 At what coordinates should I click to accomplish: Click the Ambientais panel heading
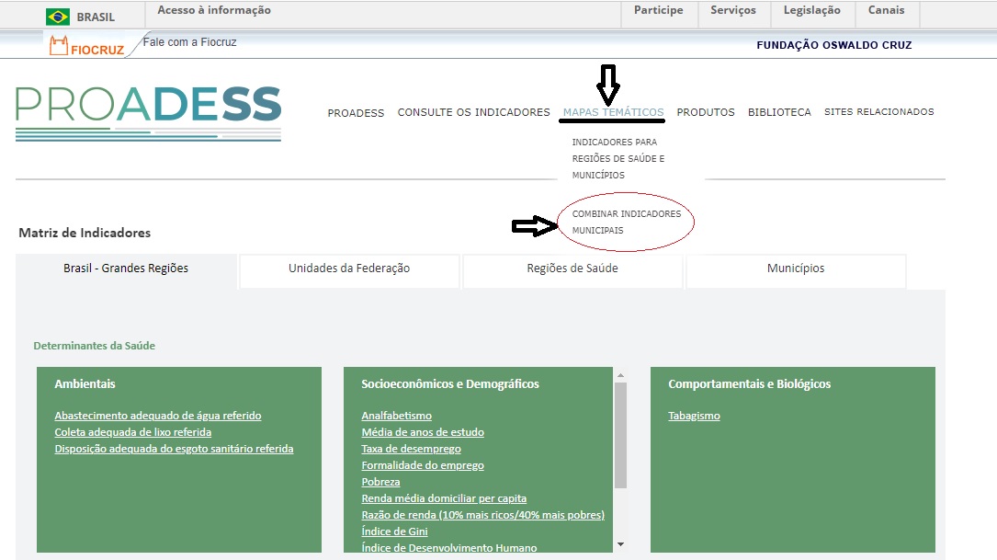(x=85, y=383)
